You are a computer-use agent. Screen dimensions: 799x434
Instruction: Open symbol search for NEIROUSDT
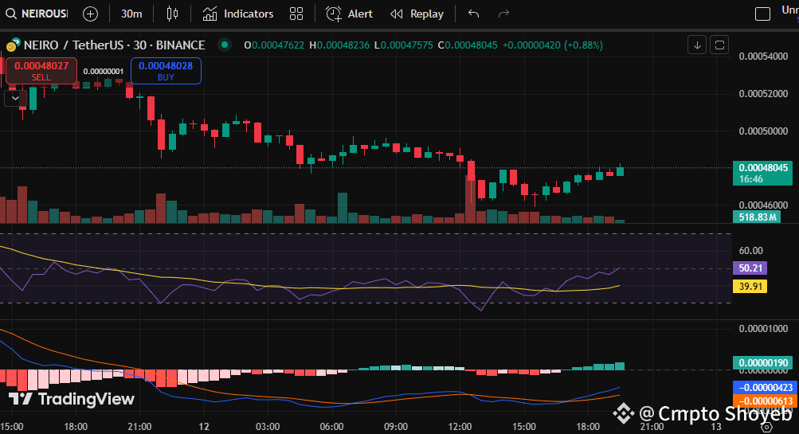pyautogui.click(x=37, y=14)
